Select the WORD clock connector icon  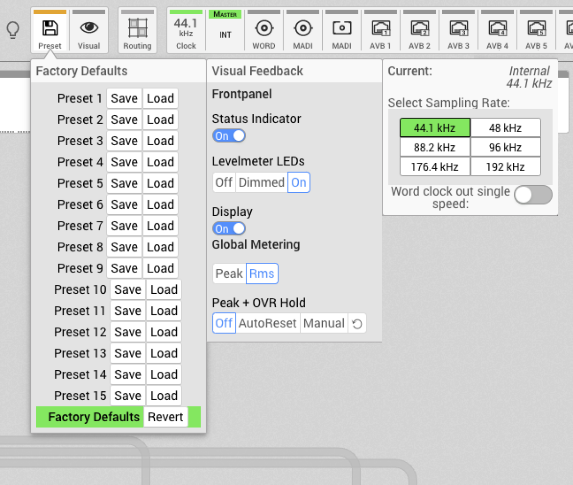(x=264, y=28)
